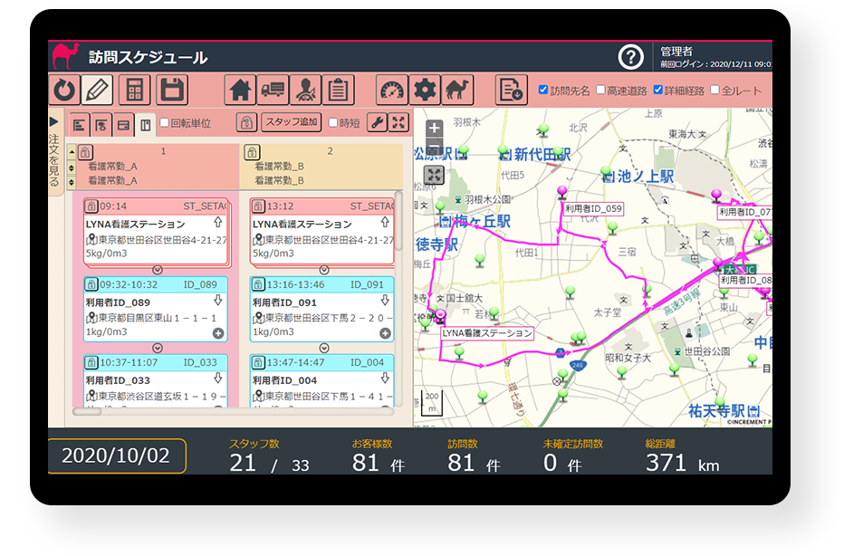Expand chevron below 13:12 LYNA card

324,270
